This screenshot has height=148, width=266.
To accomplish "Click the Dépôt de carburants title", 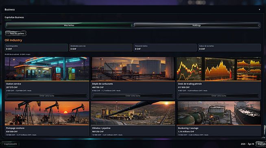I will [x=102, y=84].
